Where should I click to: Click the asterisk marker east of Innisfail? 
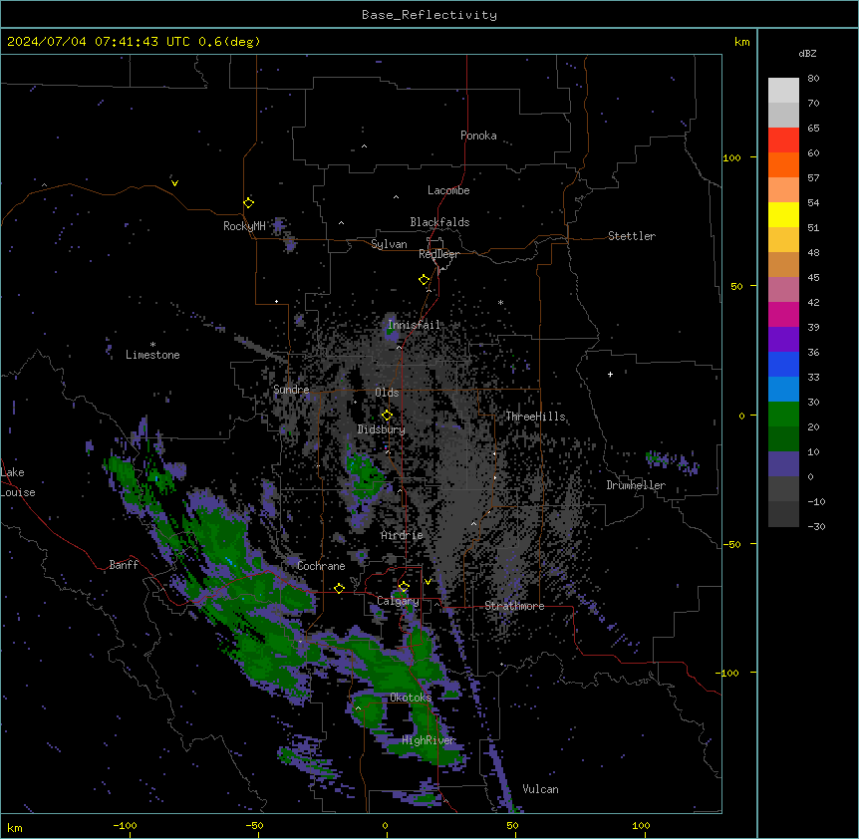tap(500, 302)
